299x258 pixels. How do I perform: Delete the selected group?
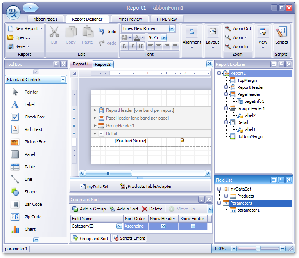(x=152, y=209)
